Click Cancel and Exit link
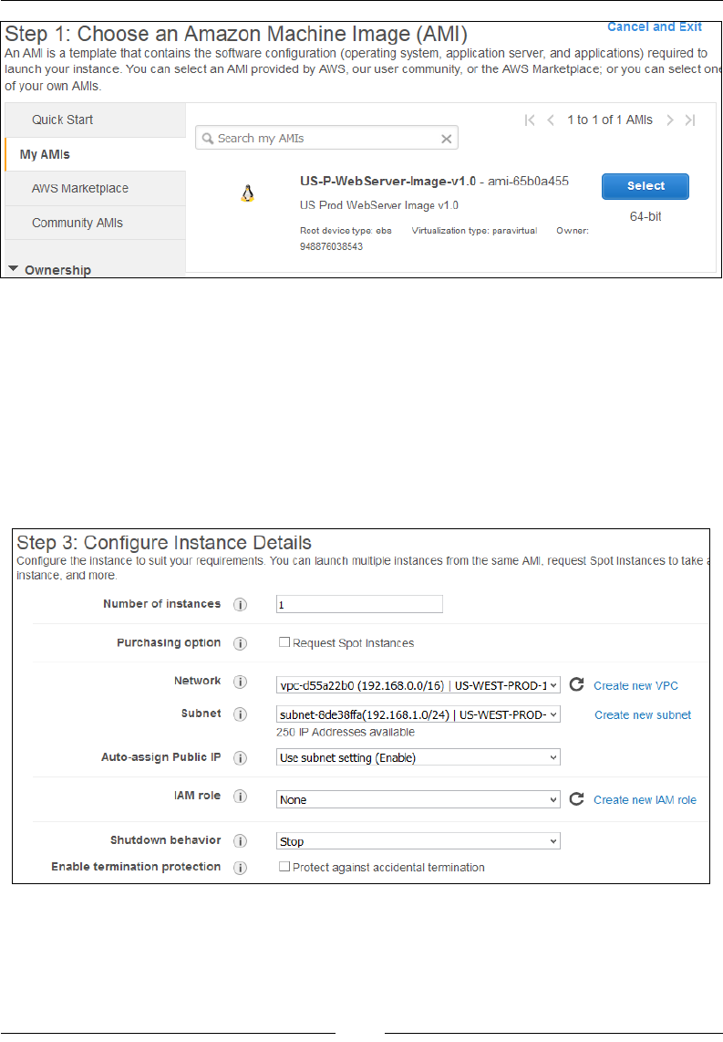 [655, 26]
